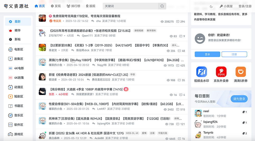Click the smiley avatar in welcome panel
This screenshot has width=255, height=141.
point(200,39)
